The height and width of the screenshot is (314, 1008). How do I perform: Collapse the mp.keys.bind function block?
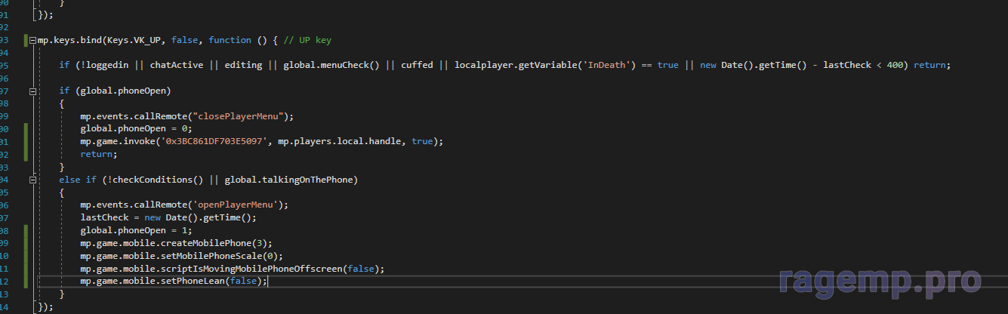pos(32,40)
